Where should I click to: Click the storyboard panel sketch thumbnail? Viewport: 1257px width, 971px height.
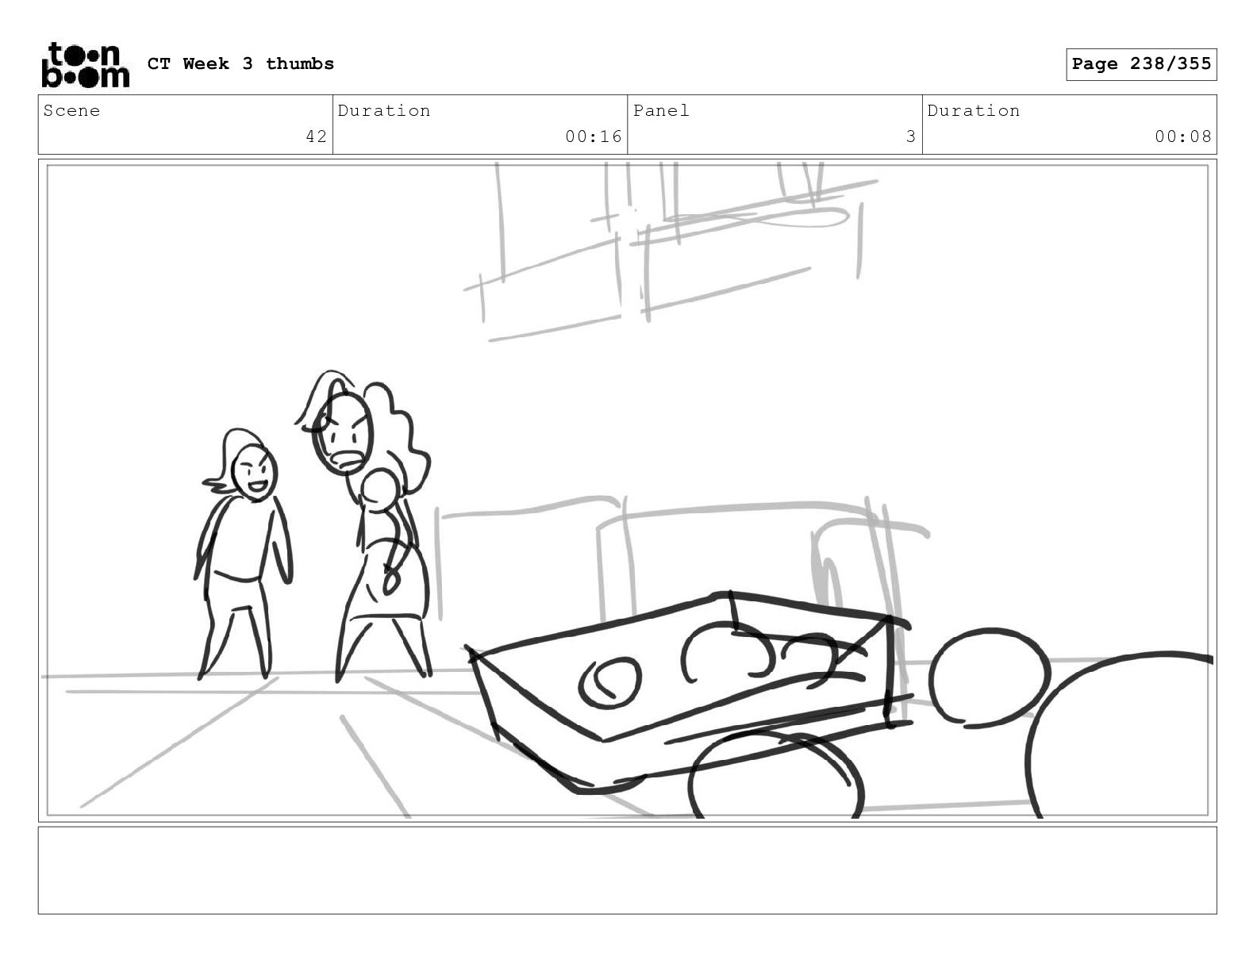(x=627, y=490)
